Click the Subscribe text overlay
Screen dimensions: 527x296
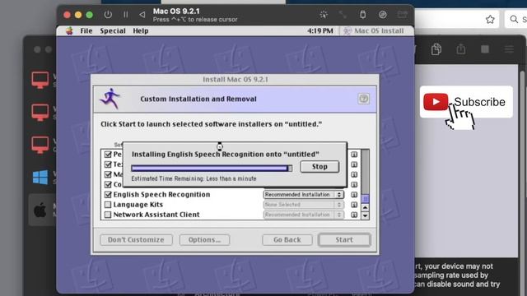pos(479,102)
